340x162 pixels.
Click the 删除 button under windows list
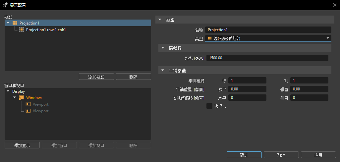[133, 145]
